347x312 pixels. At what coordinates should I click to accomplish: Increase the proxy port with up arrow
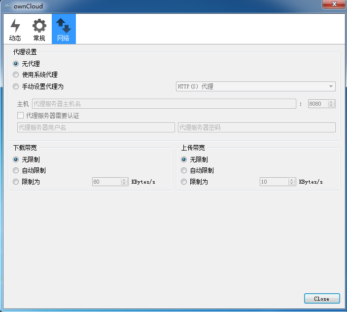(x=331, y=102)
